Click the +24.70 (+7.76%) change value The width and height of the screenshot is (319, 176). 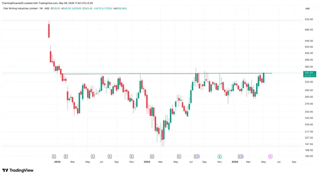coord(103,8)
